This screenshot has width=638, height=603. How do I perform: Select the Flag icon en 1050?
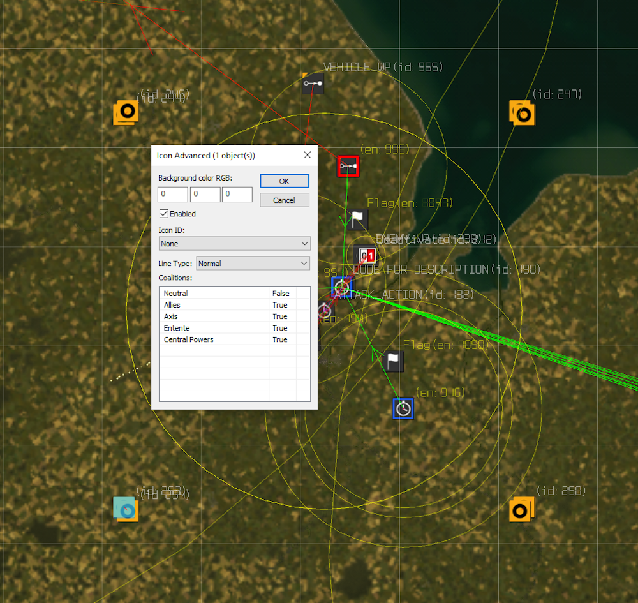393,361
